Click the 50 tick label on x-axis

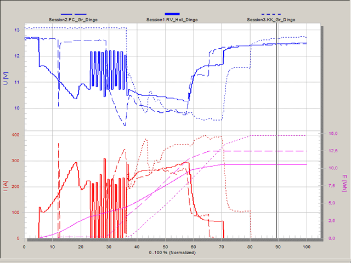click(x=166, y=247)
